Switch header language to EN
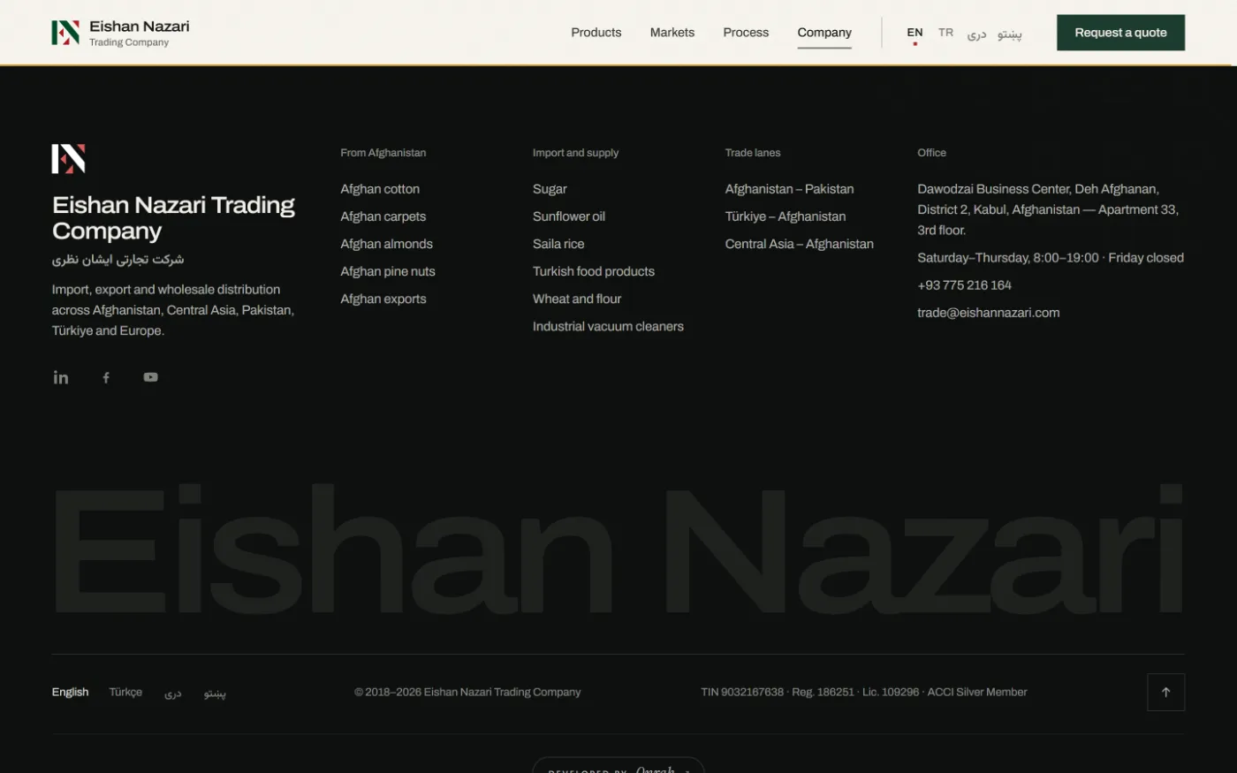Viewport: 1237px width, 773px height. click(x=914, y=33)
